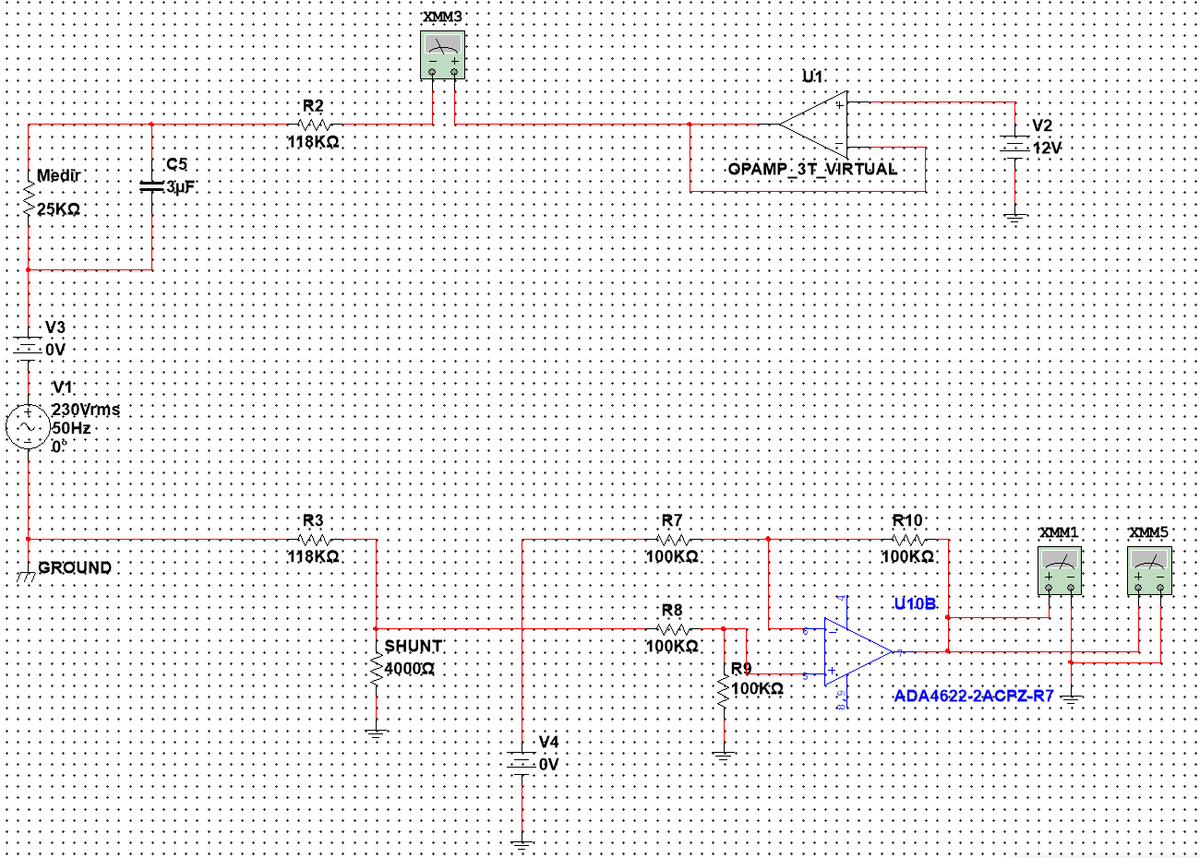Click the U1 virtual op-amp triangle
Viewport: 1200px width, 858px height.
click(x=813, y=124)
